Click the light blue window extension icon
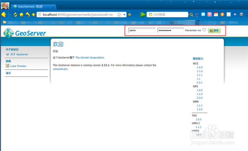 [203, 14]
